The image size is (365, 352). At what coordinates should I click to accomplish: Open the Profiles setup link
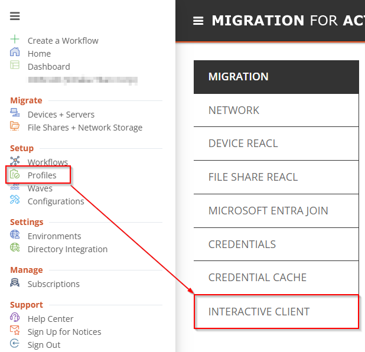point(42,175)
